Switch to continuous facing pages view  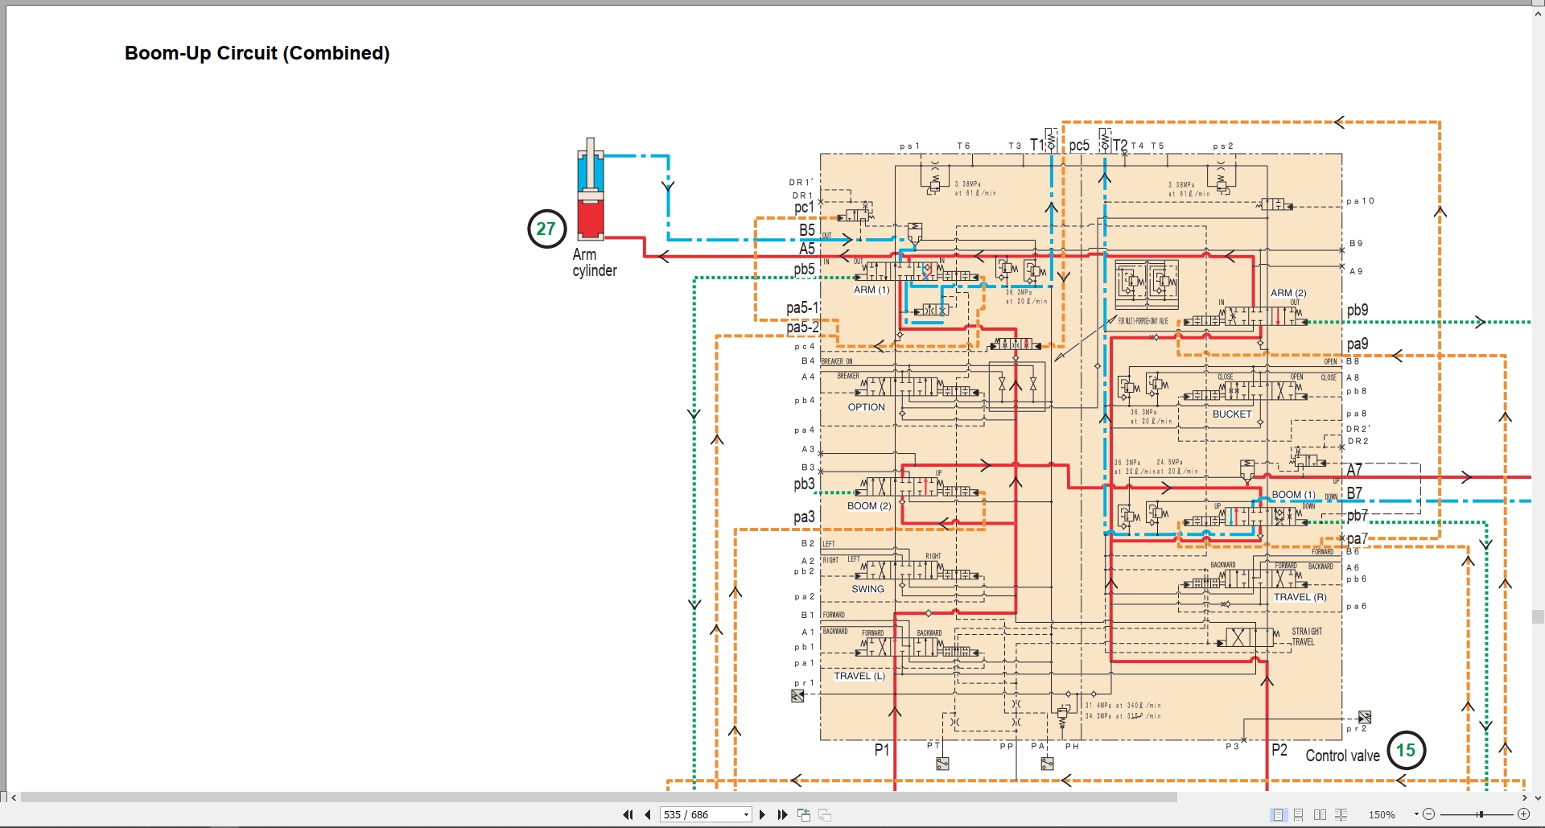point(1341,815)
